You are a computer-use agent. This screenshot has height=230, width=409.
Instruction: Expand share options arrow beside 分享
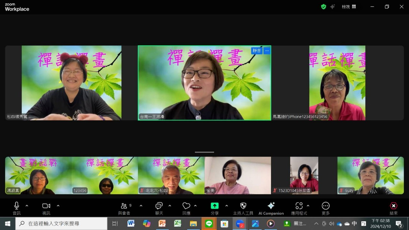pyautogui.click(x=227, y=206)
